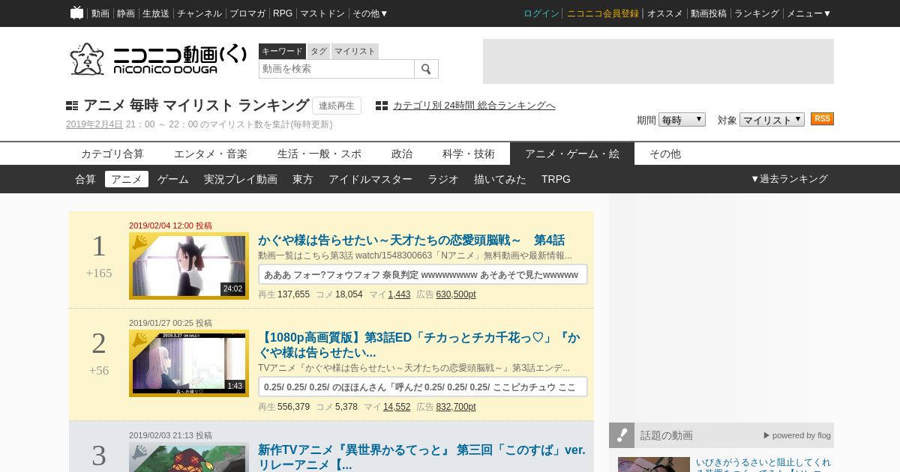
Task: Select the ラジオ subcategory
Action: point(443,179)
